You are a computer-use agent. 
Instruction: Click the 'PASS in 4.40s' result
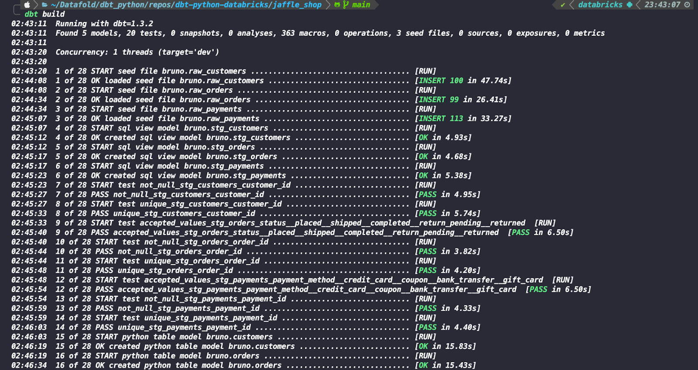(x=448, y=328)
